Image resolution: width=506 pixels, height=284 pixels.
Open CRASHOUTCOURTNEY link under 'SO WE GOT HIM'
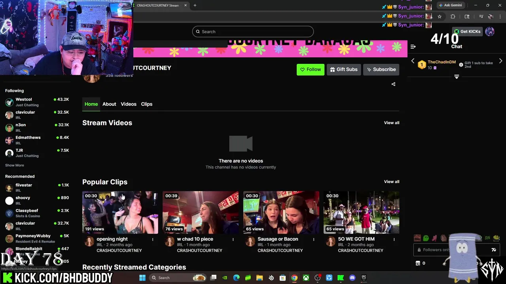pyautogui.click(x=361, y=250)
